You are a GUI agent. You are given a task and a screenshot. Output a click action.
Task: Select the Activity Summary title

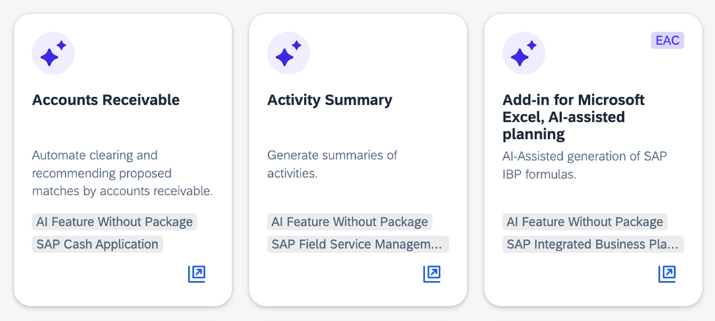coord(329,100)
